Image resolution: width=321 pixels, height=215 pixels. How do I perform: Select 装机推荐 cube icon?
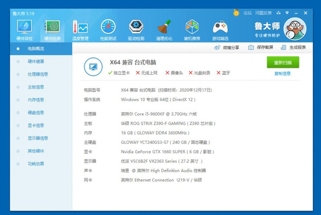click(192, 30)
